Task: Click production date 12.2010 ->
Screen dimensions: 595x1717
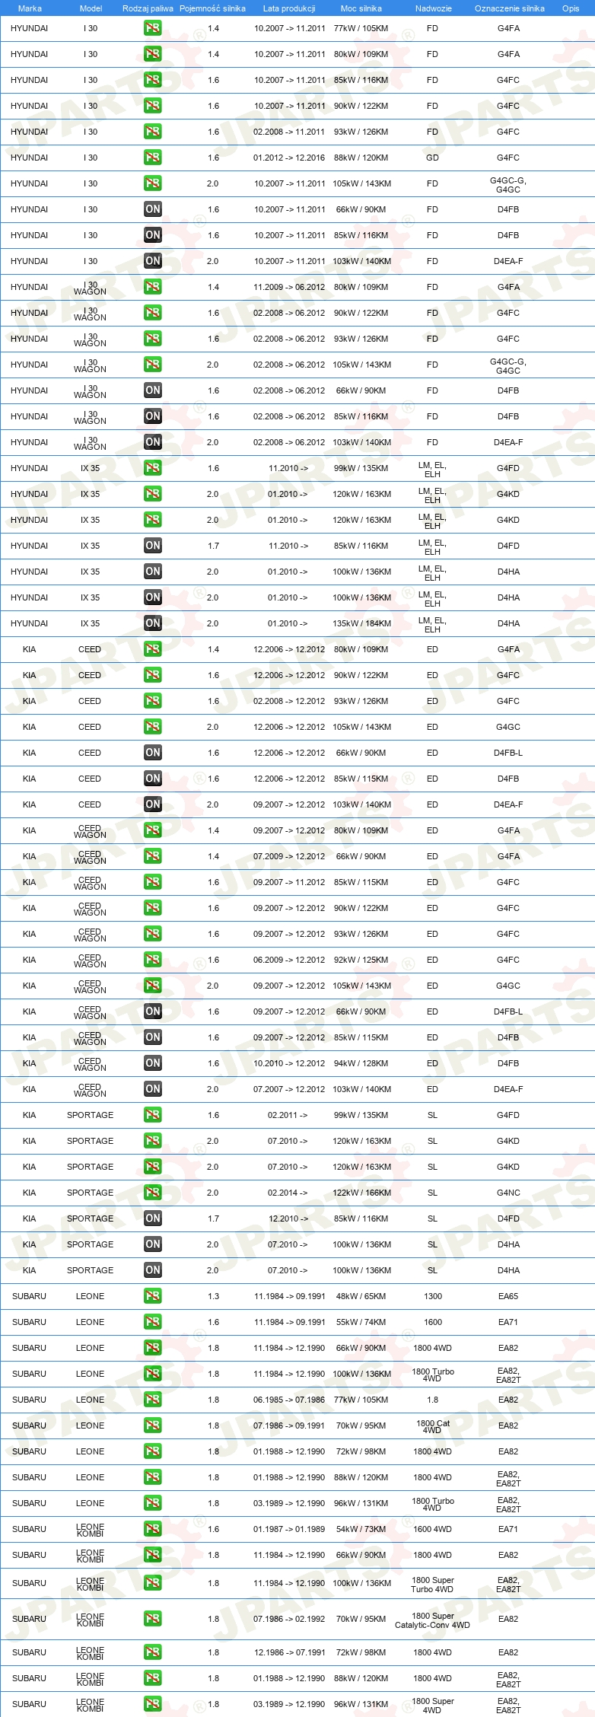Action: (288, 1218)
